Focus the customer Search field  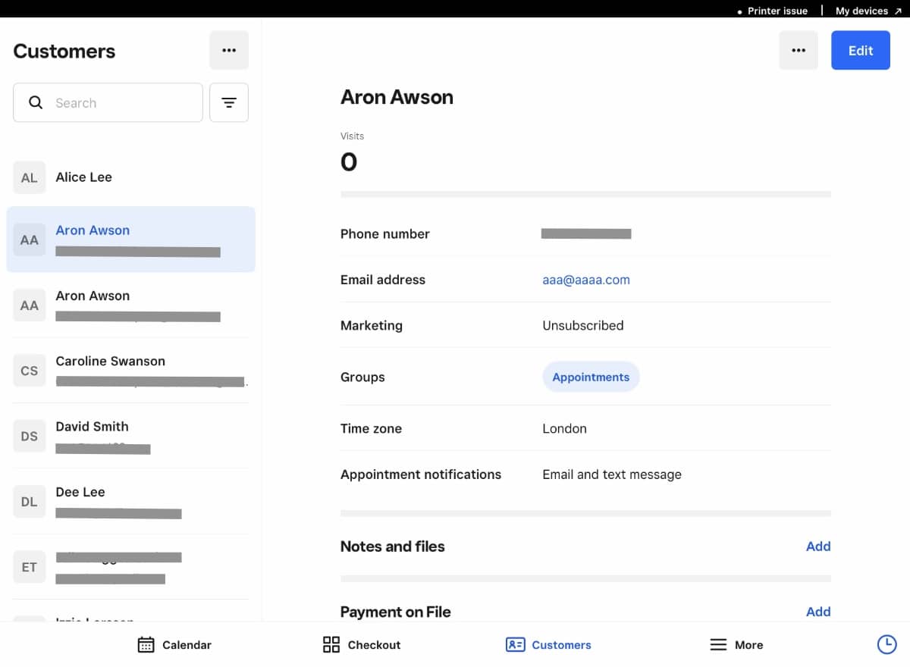108,102
